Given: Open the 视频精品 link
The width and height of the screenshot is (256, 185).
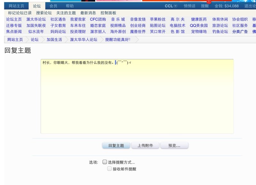Looking at the screenshot, I should (118, 26).
